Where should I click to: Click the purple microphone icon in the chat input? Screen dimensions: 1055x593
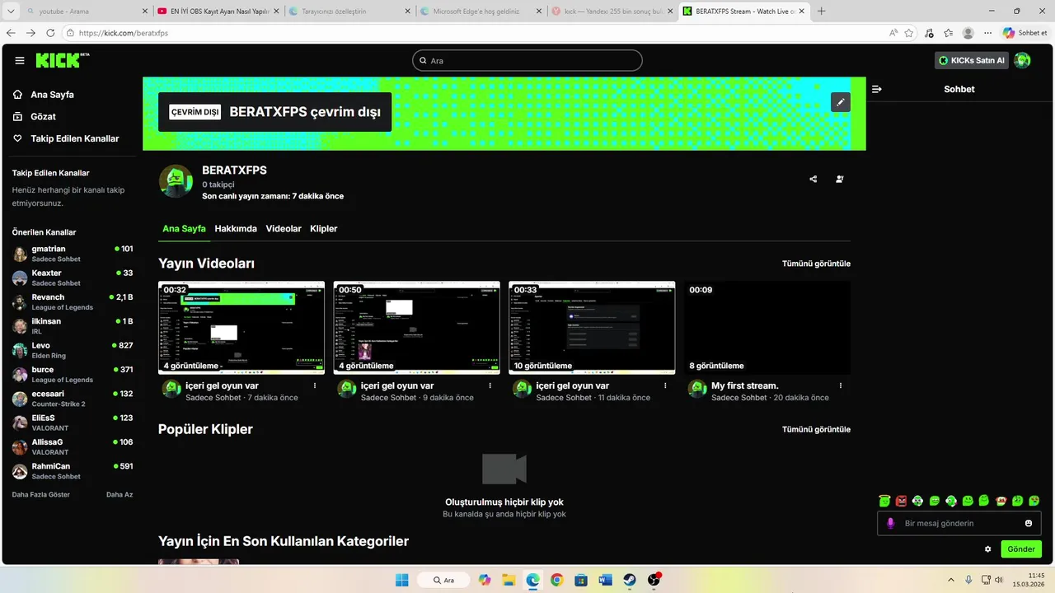(890, 523)
